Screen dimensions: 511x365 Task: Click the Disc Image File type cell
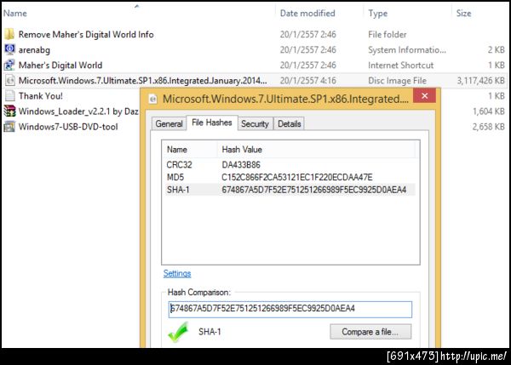397,81
